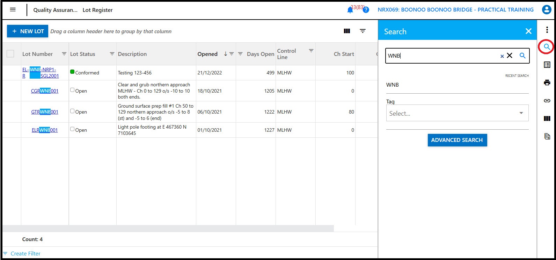Click the notifications bell icon

coord(350,10)
